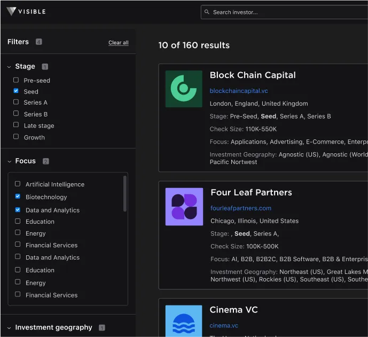The width and height of the screenshot is (368, 337).
Task: Uncheck the Seed stage checkbox
Action: [16, 91]
